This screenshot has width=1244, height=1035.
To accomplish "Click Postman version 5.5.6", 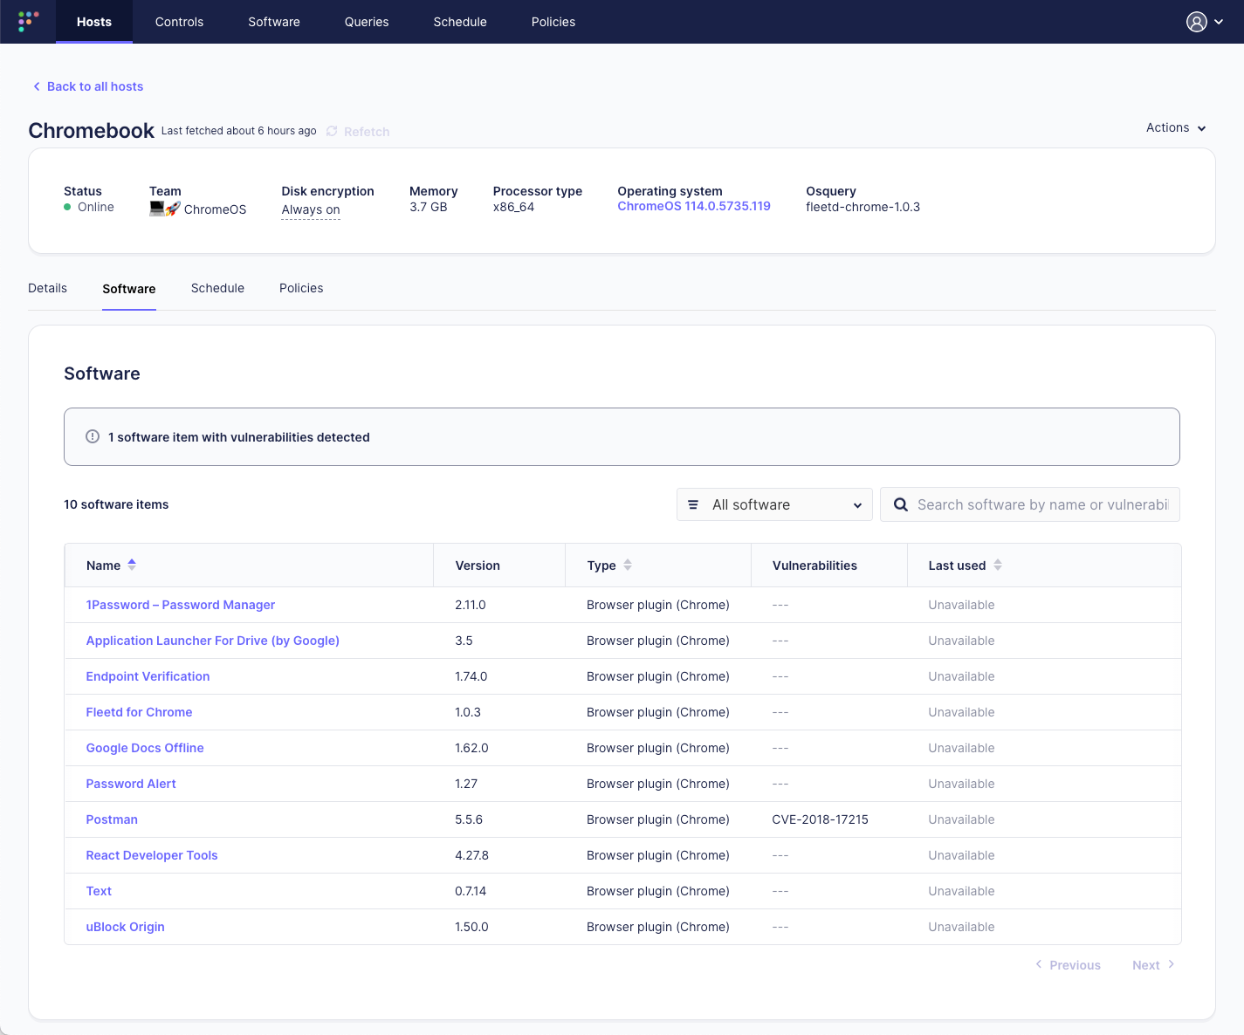I will pyautogui.click(x=469, y=819).
